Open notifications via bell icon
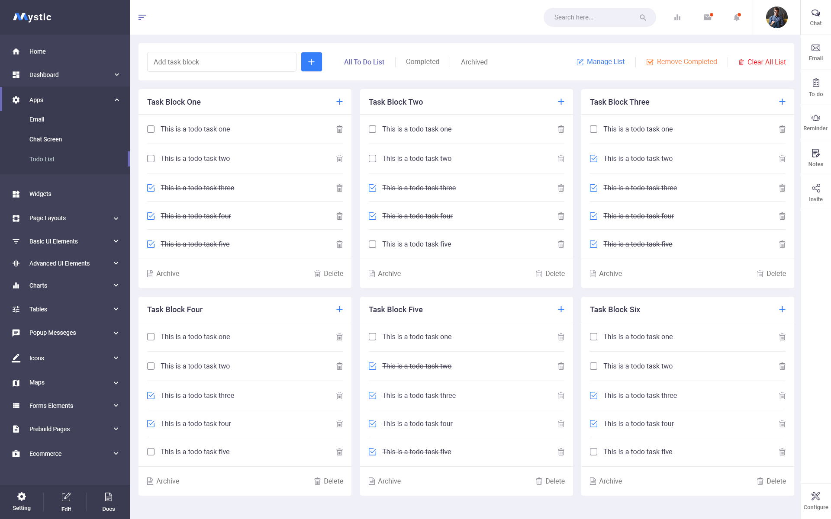831x519 pixels. click(x=737, y=17)
